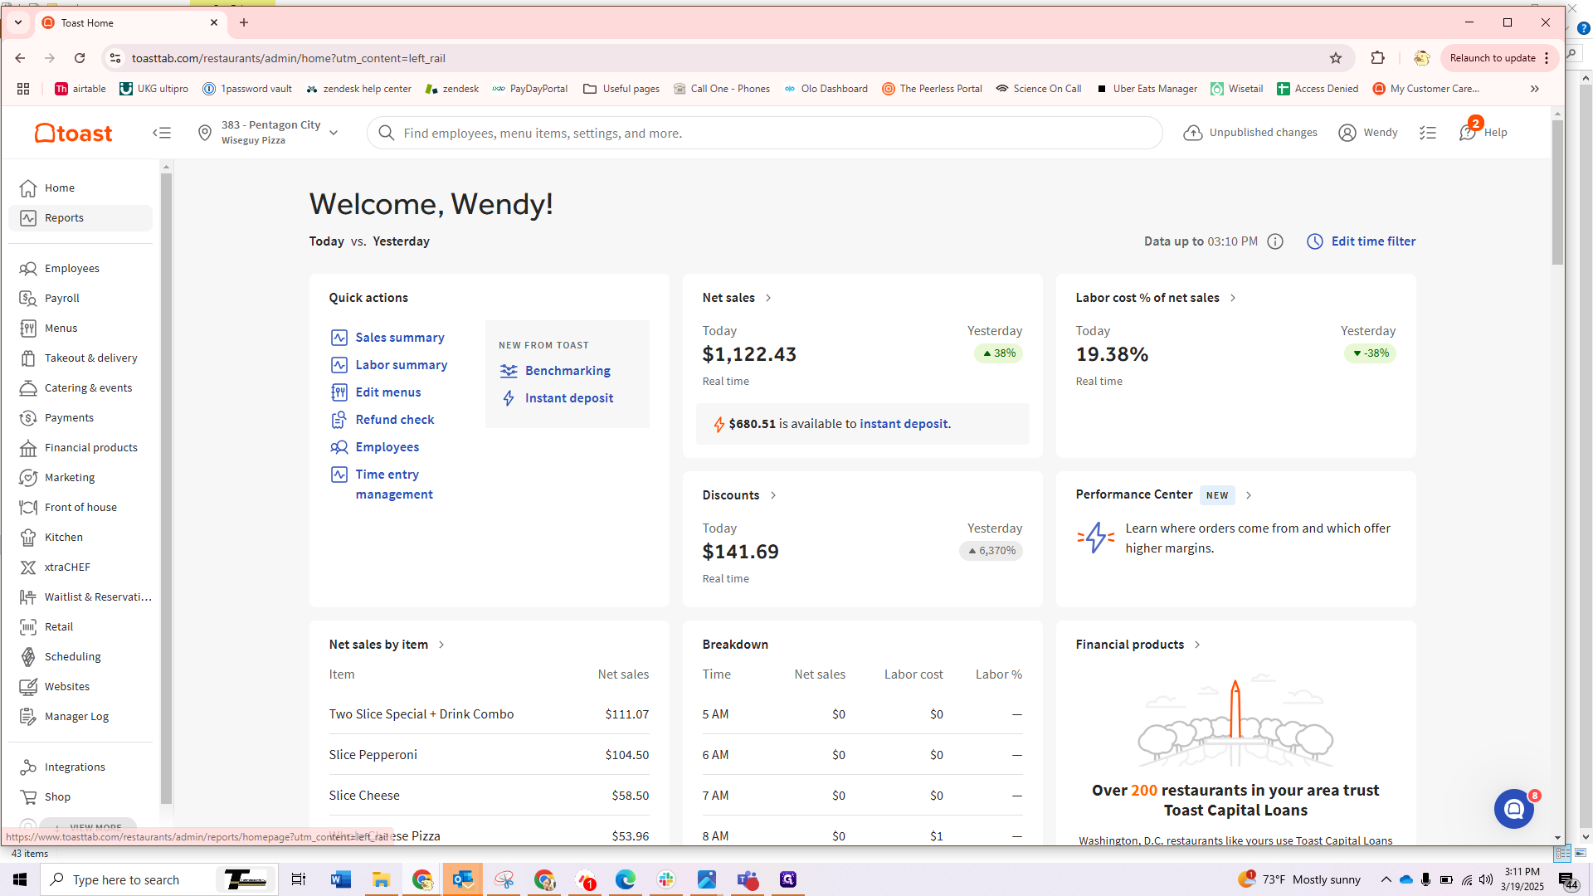This screenshot has width=1593, height=896.
Task: Expand the Discounts card chevron
Action: (773, 495)
